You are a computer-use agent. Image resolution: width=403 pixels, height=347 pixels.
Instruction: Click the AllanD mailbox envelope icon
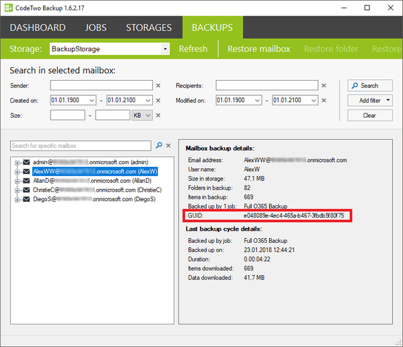pyautogui.click(x=27, y=181)
